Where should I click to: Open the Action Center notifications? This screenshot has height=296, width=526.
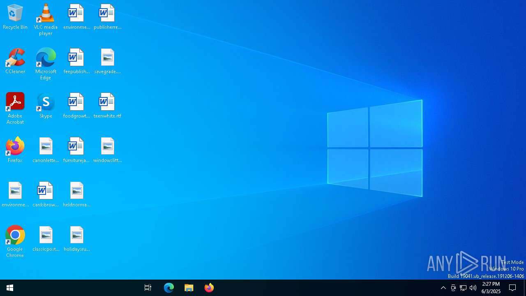pos(512,288)
